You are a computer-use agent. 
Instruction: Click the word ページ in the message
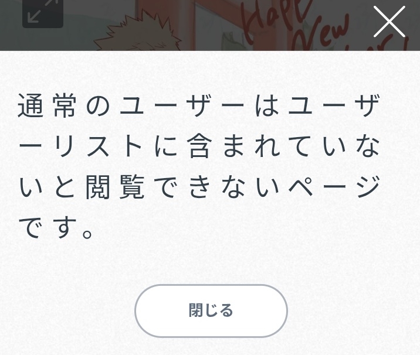[x=334, y=187]
